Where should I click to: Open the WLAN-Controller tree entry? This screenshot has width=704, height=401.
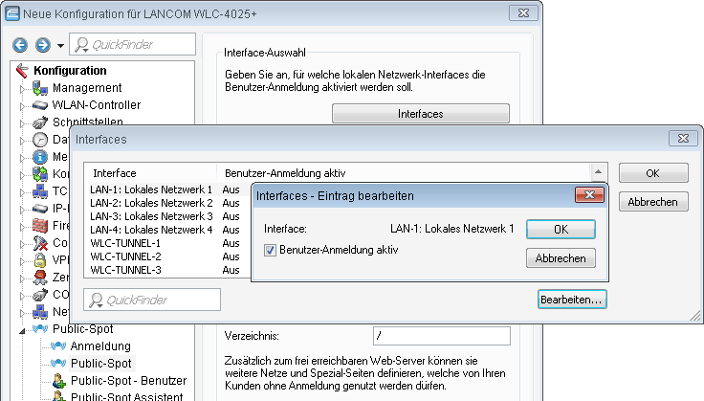(x=96, y=105)
